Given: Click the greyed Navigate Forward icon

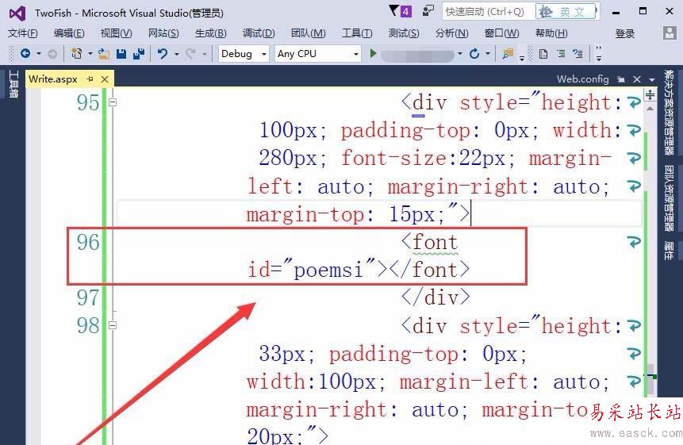Looking at the screenshot, I should click(52, 54).
